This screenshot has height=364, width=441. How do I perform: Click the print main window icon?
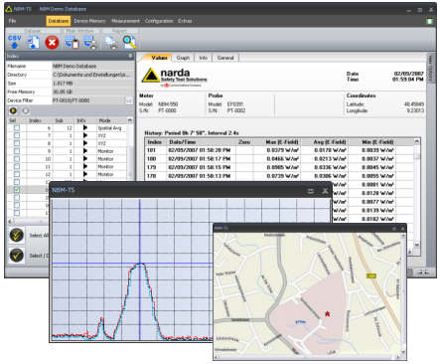90,43
